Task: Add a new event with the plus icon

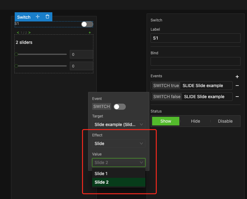Action: click(237, 77)
